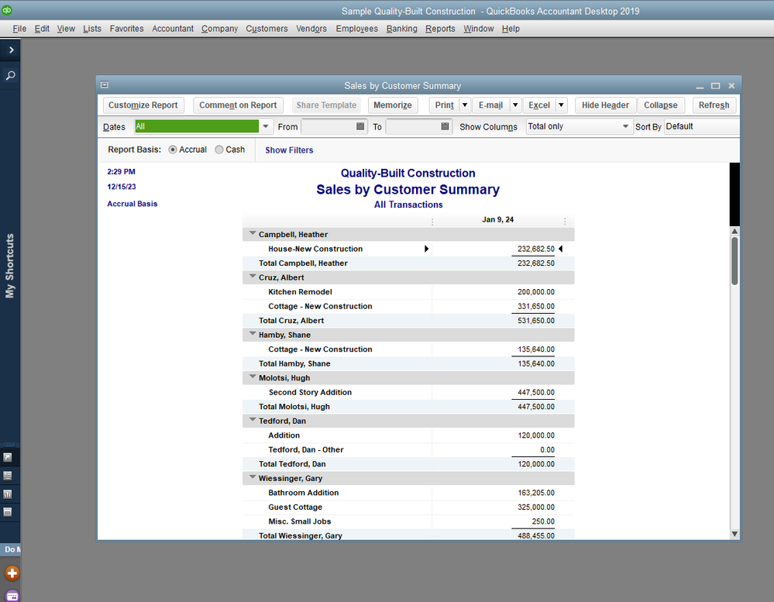The width and height of the screenshot is (774, 602).
Task: Open the File menu
Action: click(19, 29)
